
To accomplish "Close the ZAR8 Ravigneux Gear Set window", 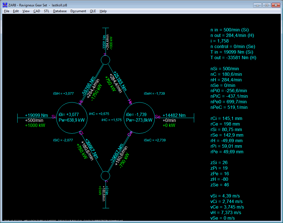I will [x=276, y=5].
